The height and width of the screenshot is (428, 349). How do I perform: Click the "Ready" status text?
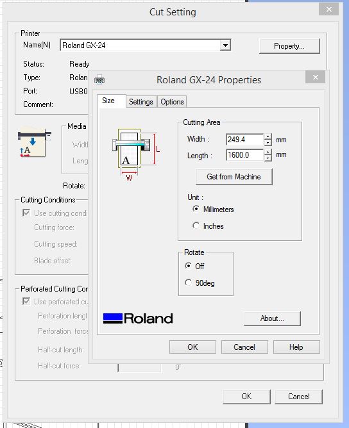[x=80, y=64]
